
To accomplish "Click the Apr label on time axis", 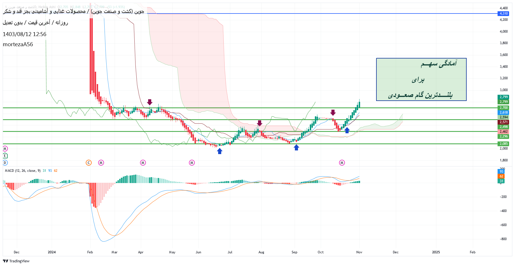I will [x=141, y=252].
